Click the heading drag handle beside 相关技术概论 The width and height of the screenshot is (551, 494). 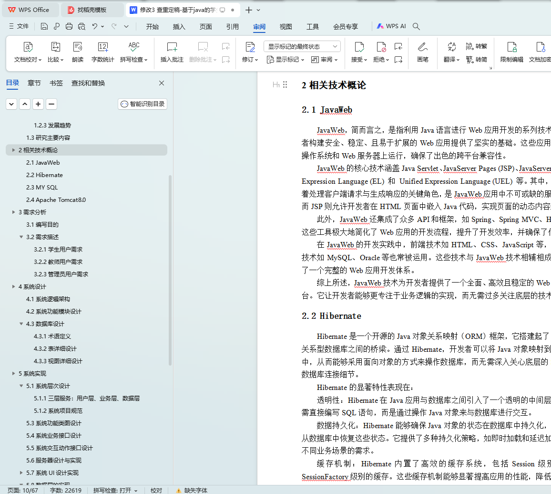[285, 84]
